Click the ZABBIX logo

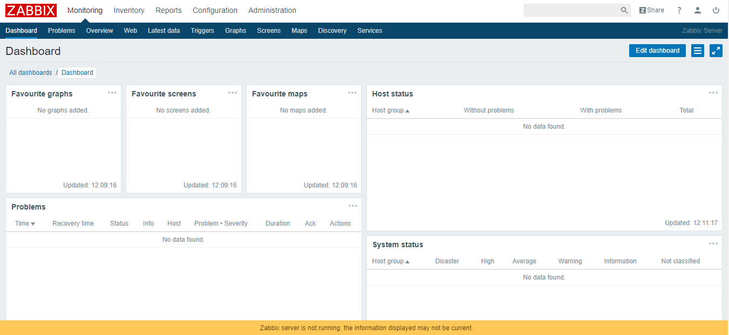click(31, 10)
